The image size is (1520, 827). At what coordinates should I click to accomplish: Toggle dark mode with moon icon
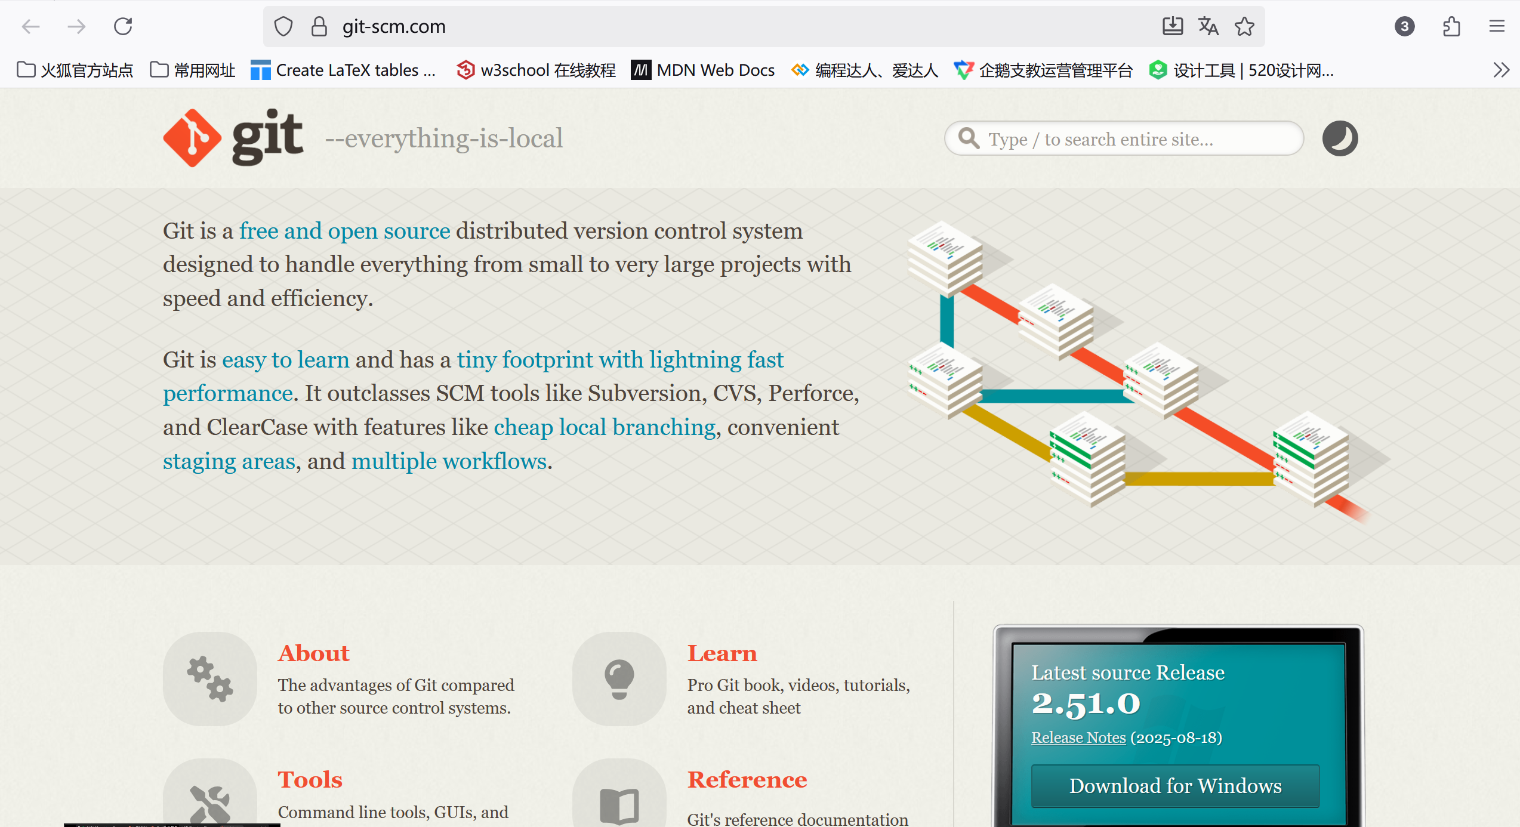coord(1340,138)
